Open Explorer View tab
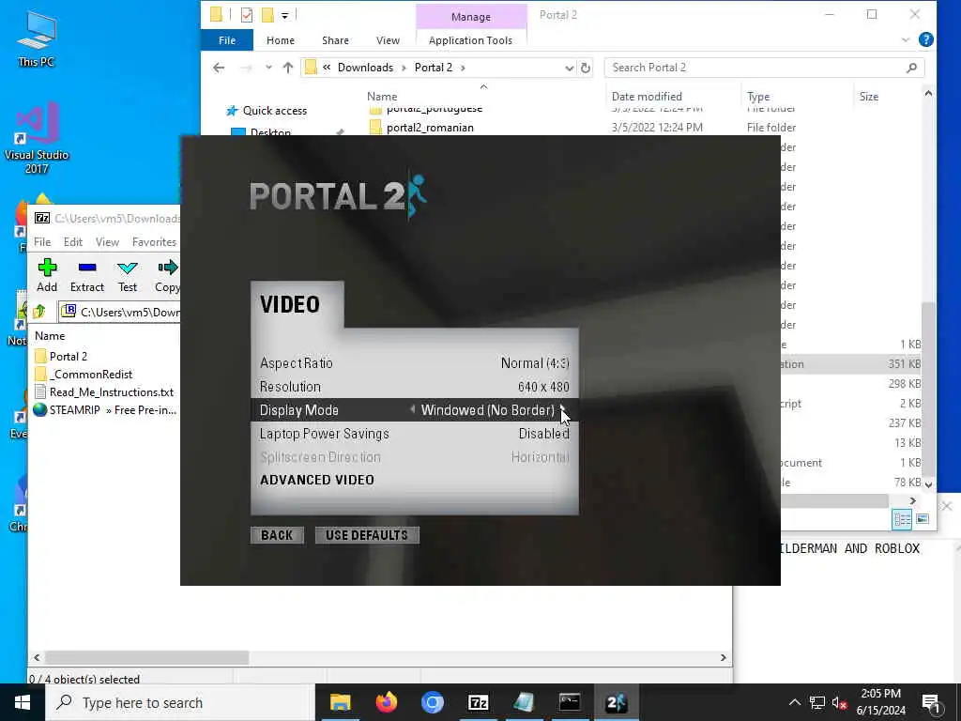961x721 pixels. 388,40
